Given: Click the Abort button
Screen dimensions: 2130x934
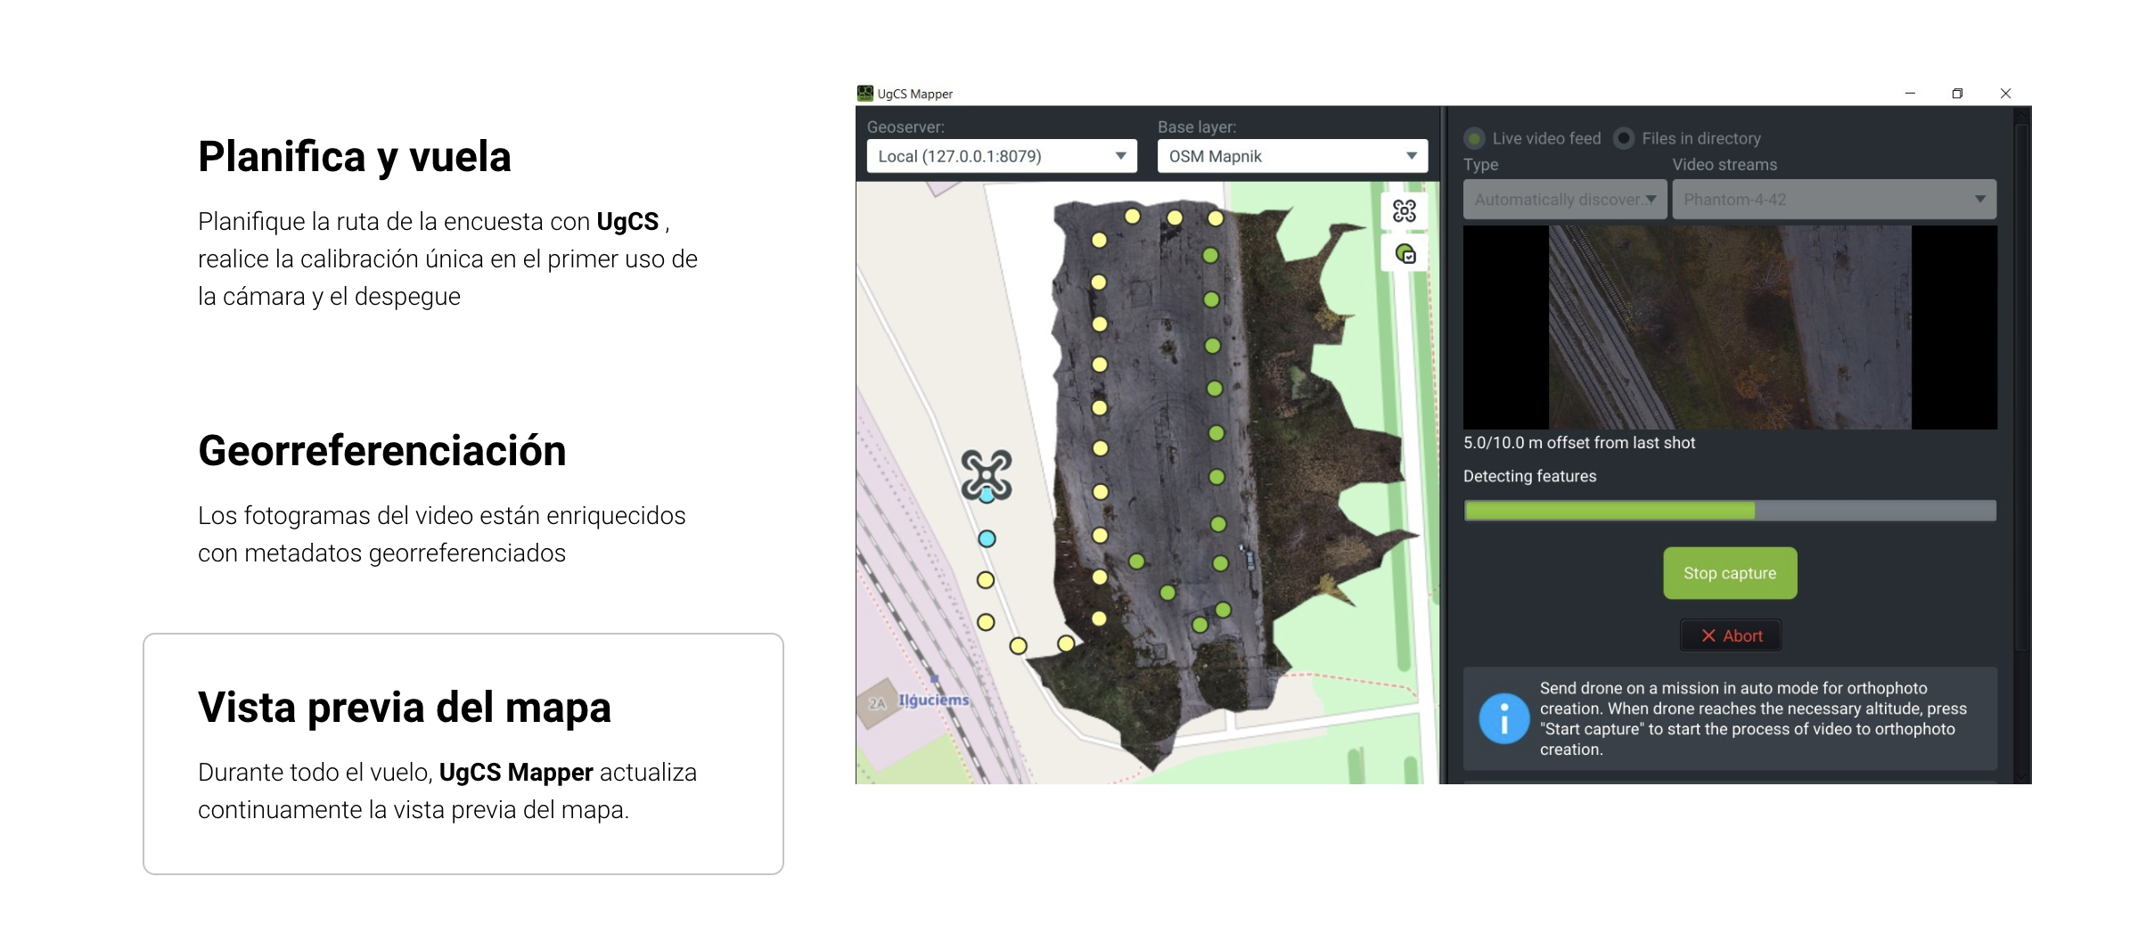Looking at the screenshot, I should (1731, 635).
